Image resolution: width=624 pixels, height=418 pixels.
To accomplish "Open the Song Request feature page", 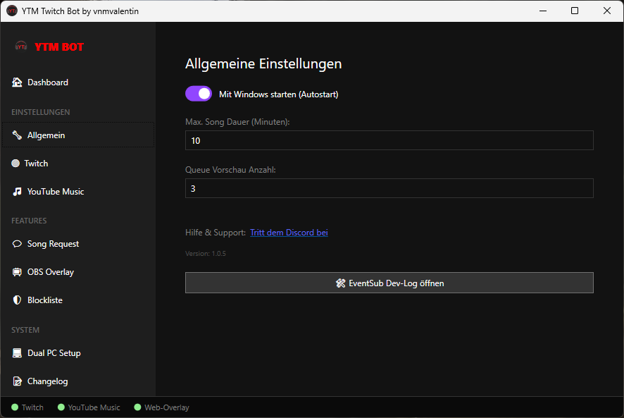I will click(x=78, y=244).
